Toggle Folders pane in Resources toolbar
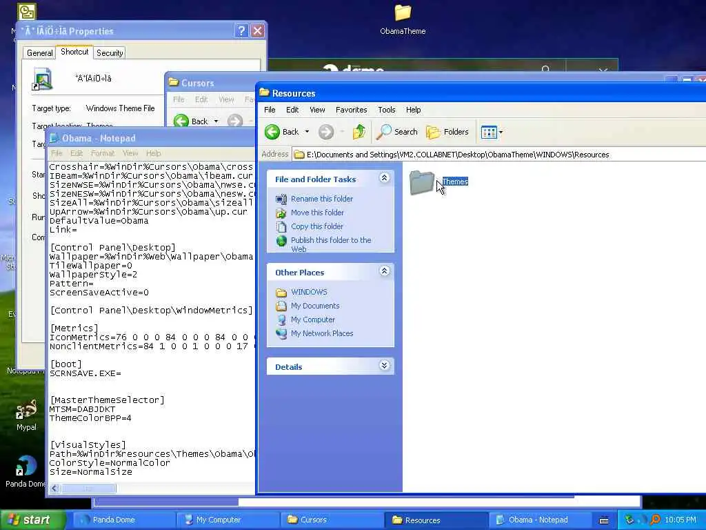The image size is (706, 530). click(447, 132)
